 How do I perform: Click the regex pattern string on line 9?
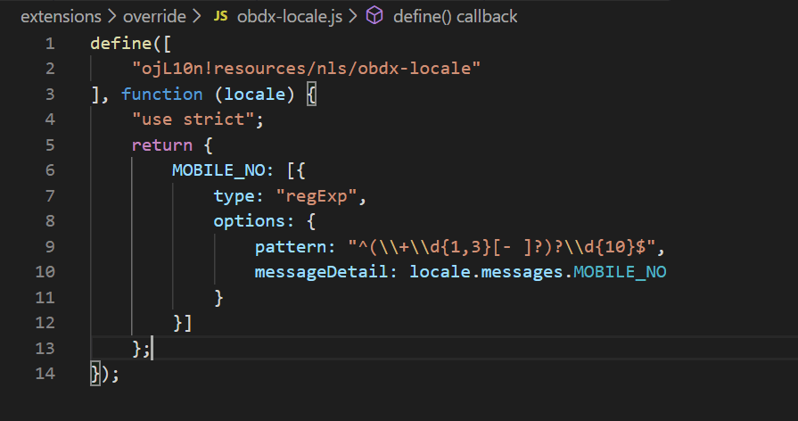coord(502,246)
